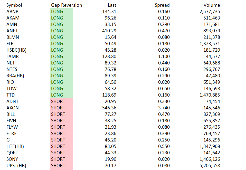Click the LAMR spread value 1.100
The image size is (246, 170).
tap(164, 56)
